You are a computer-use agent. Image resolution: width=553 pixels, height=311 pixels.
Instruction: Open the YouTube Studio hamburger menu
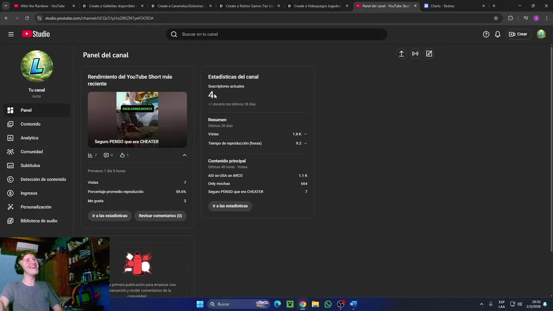pos(11,34)
